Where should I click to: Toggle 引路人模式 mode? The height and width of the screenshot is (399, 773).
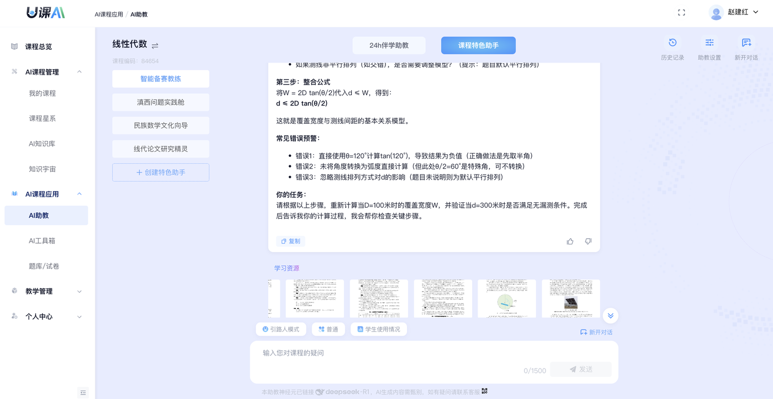coord(280,329)
